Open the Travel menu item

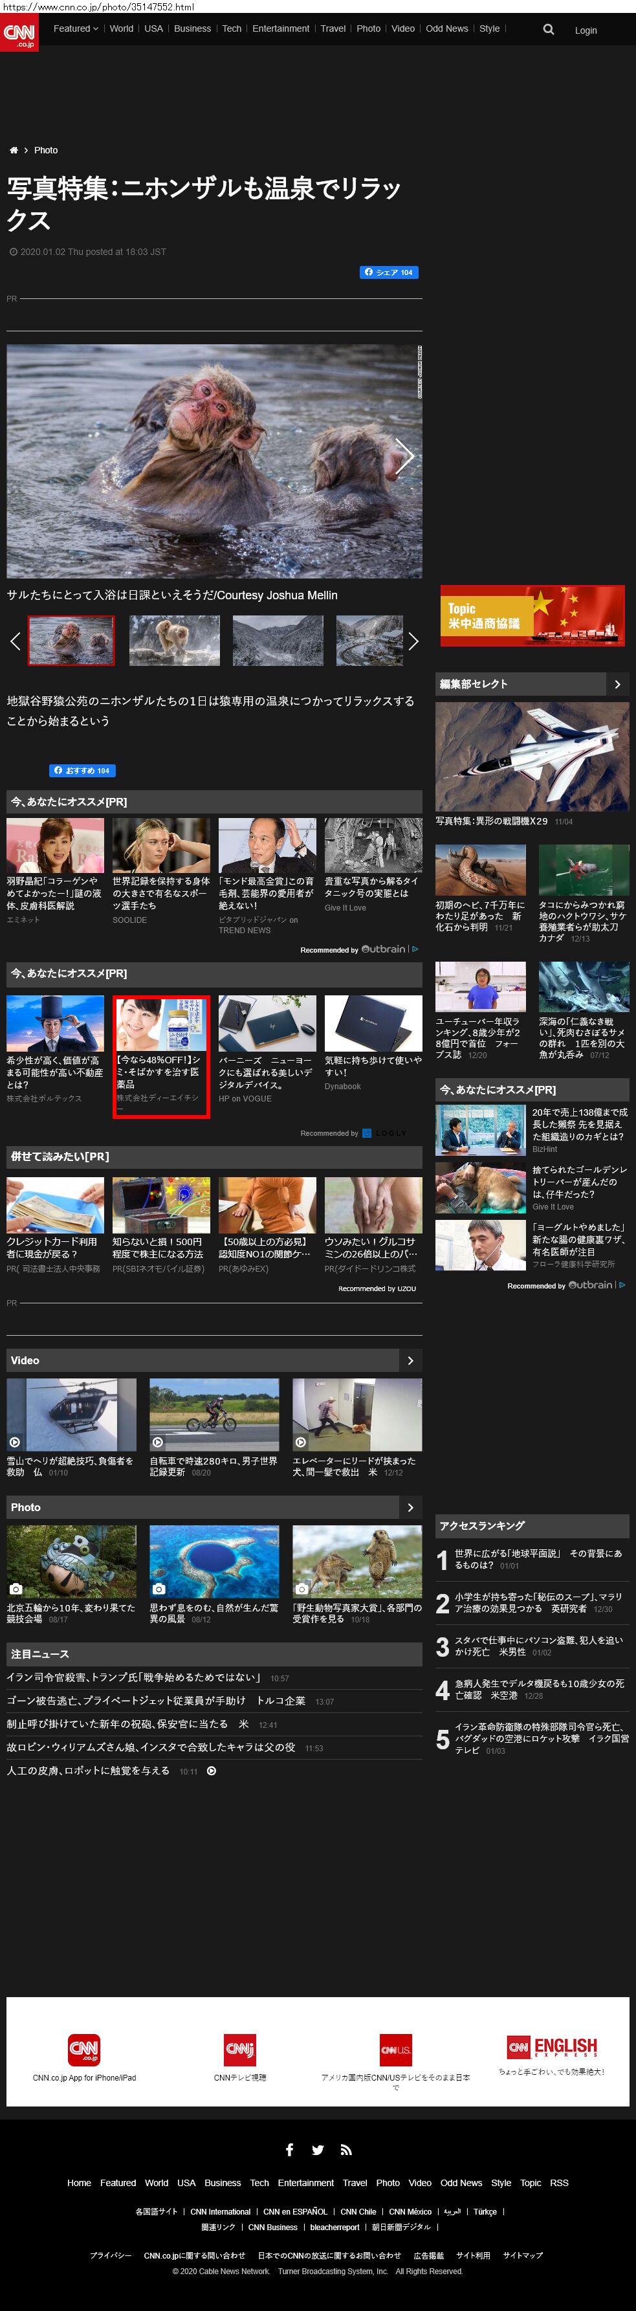(333, 28)
